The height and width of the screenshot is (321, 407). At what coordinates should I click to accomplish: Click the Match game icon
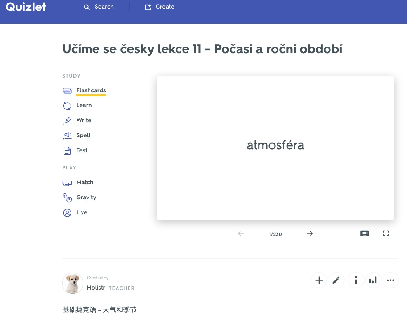coord(67,183)
